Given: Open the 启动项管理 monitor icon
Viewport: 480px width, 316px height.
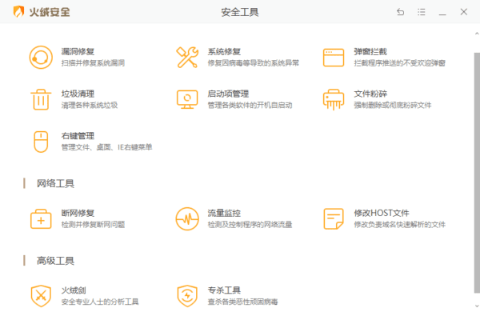Looking at the screenshot, I should (187, 99).
